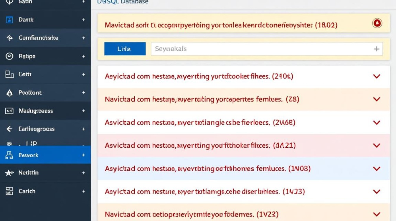Expand the row ending in (1V̈J3)
Screen dimensions: 396x221
coord(377,192)
